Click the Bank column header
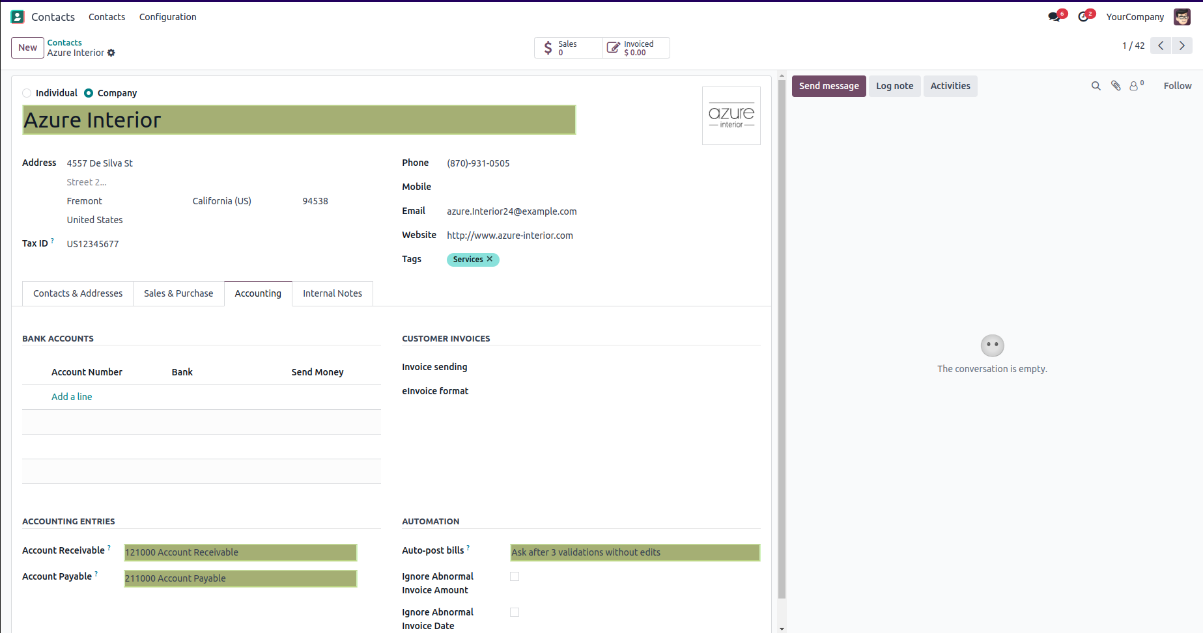 pos(182,372)
